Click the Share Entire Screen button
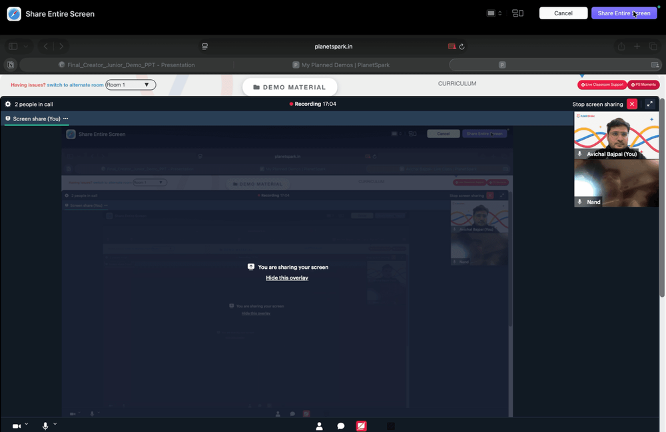666x432 pixels. click(624, 13)
